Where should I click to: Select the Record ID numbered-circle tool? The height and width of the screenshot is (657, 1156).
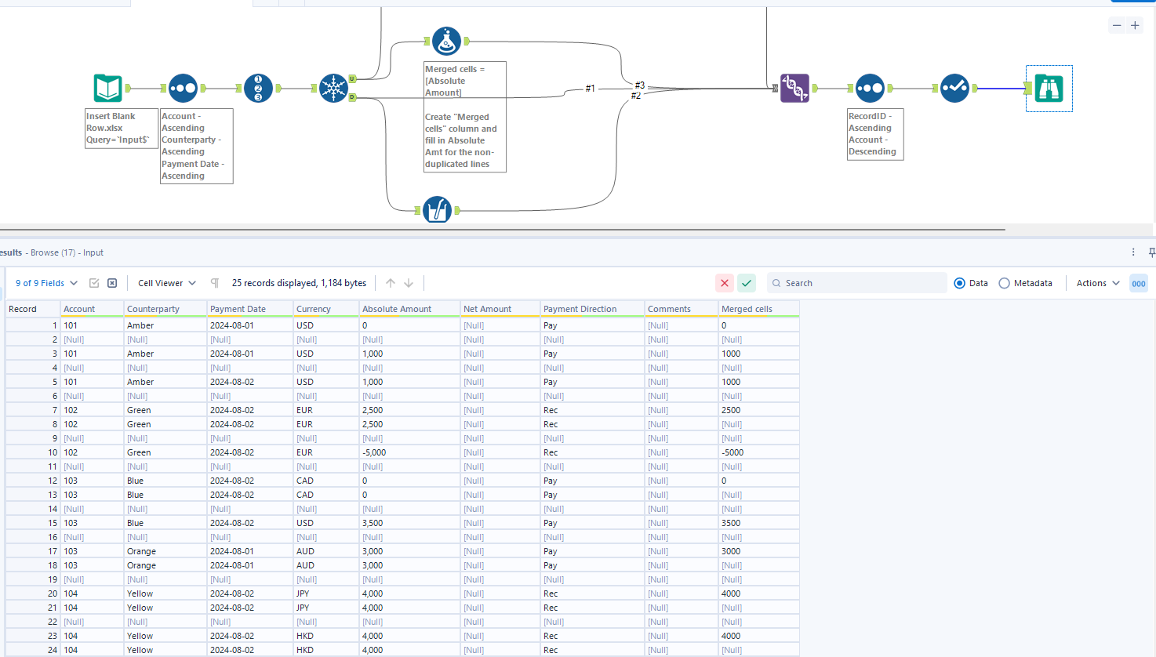[x=259, y=88]
